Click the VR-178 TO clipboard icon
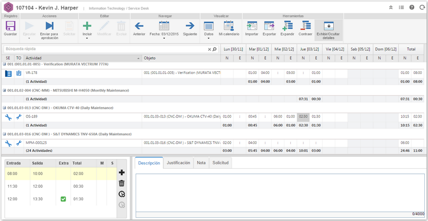The image size is (428, 221). coord(19,73)
